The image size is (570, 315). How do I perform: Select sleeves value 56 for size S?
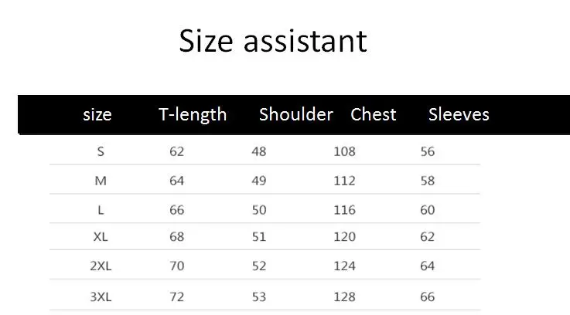(428, 151)
